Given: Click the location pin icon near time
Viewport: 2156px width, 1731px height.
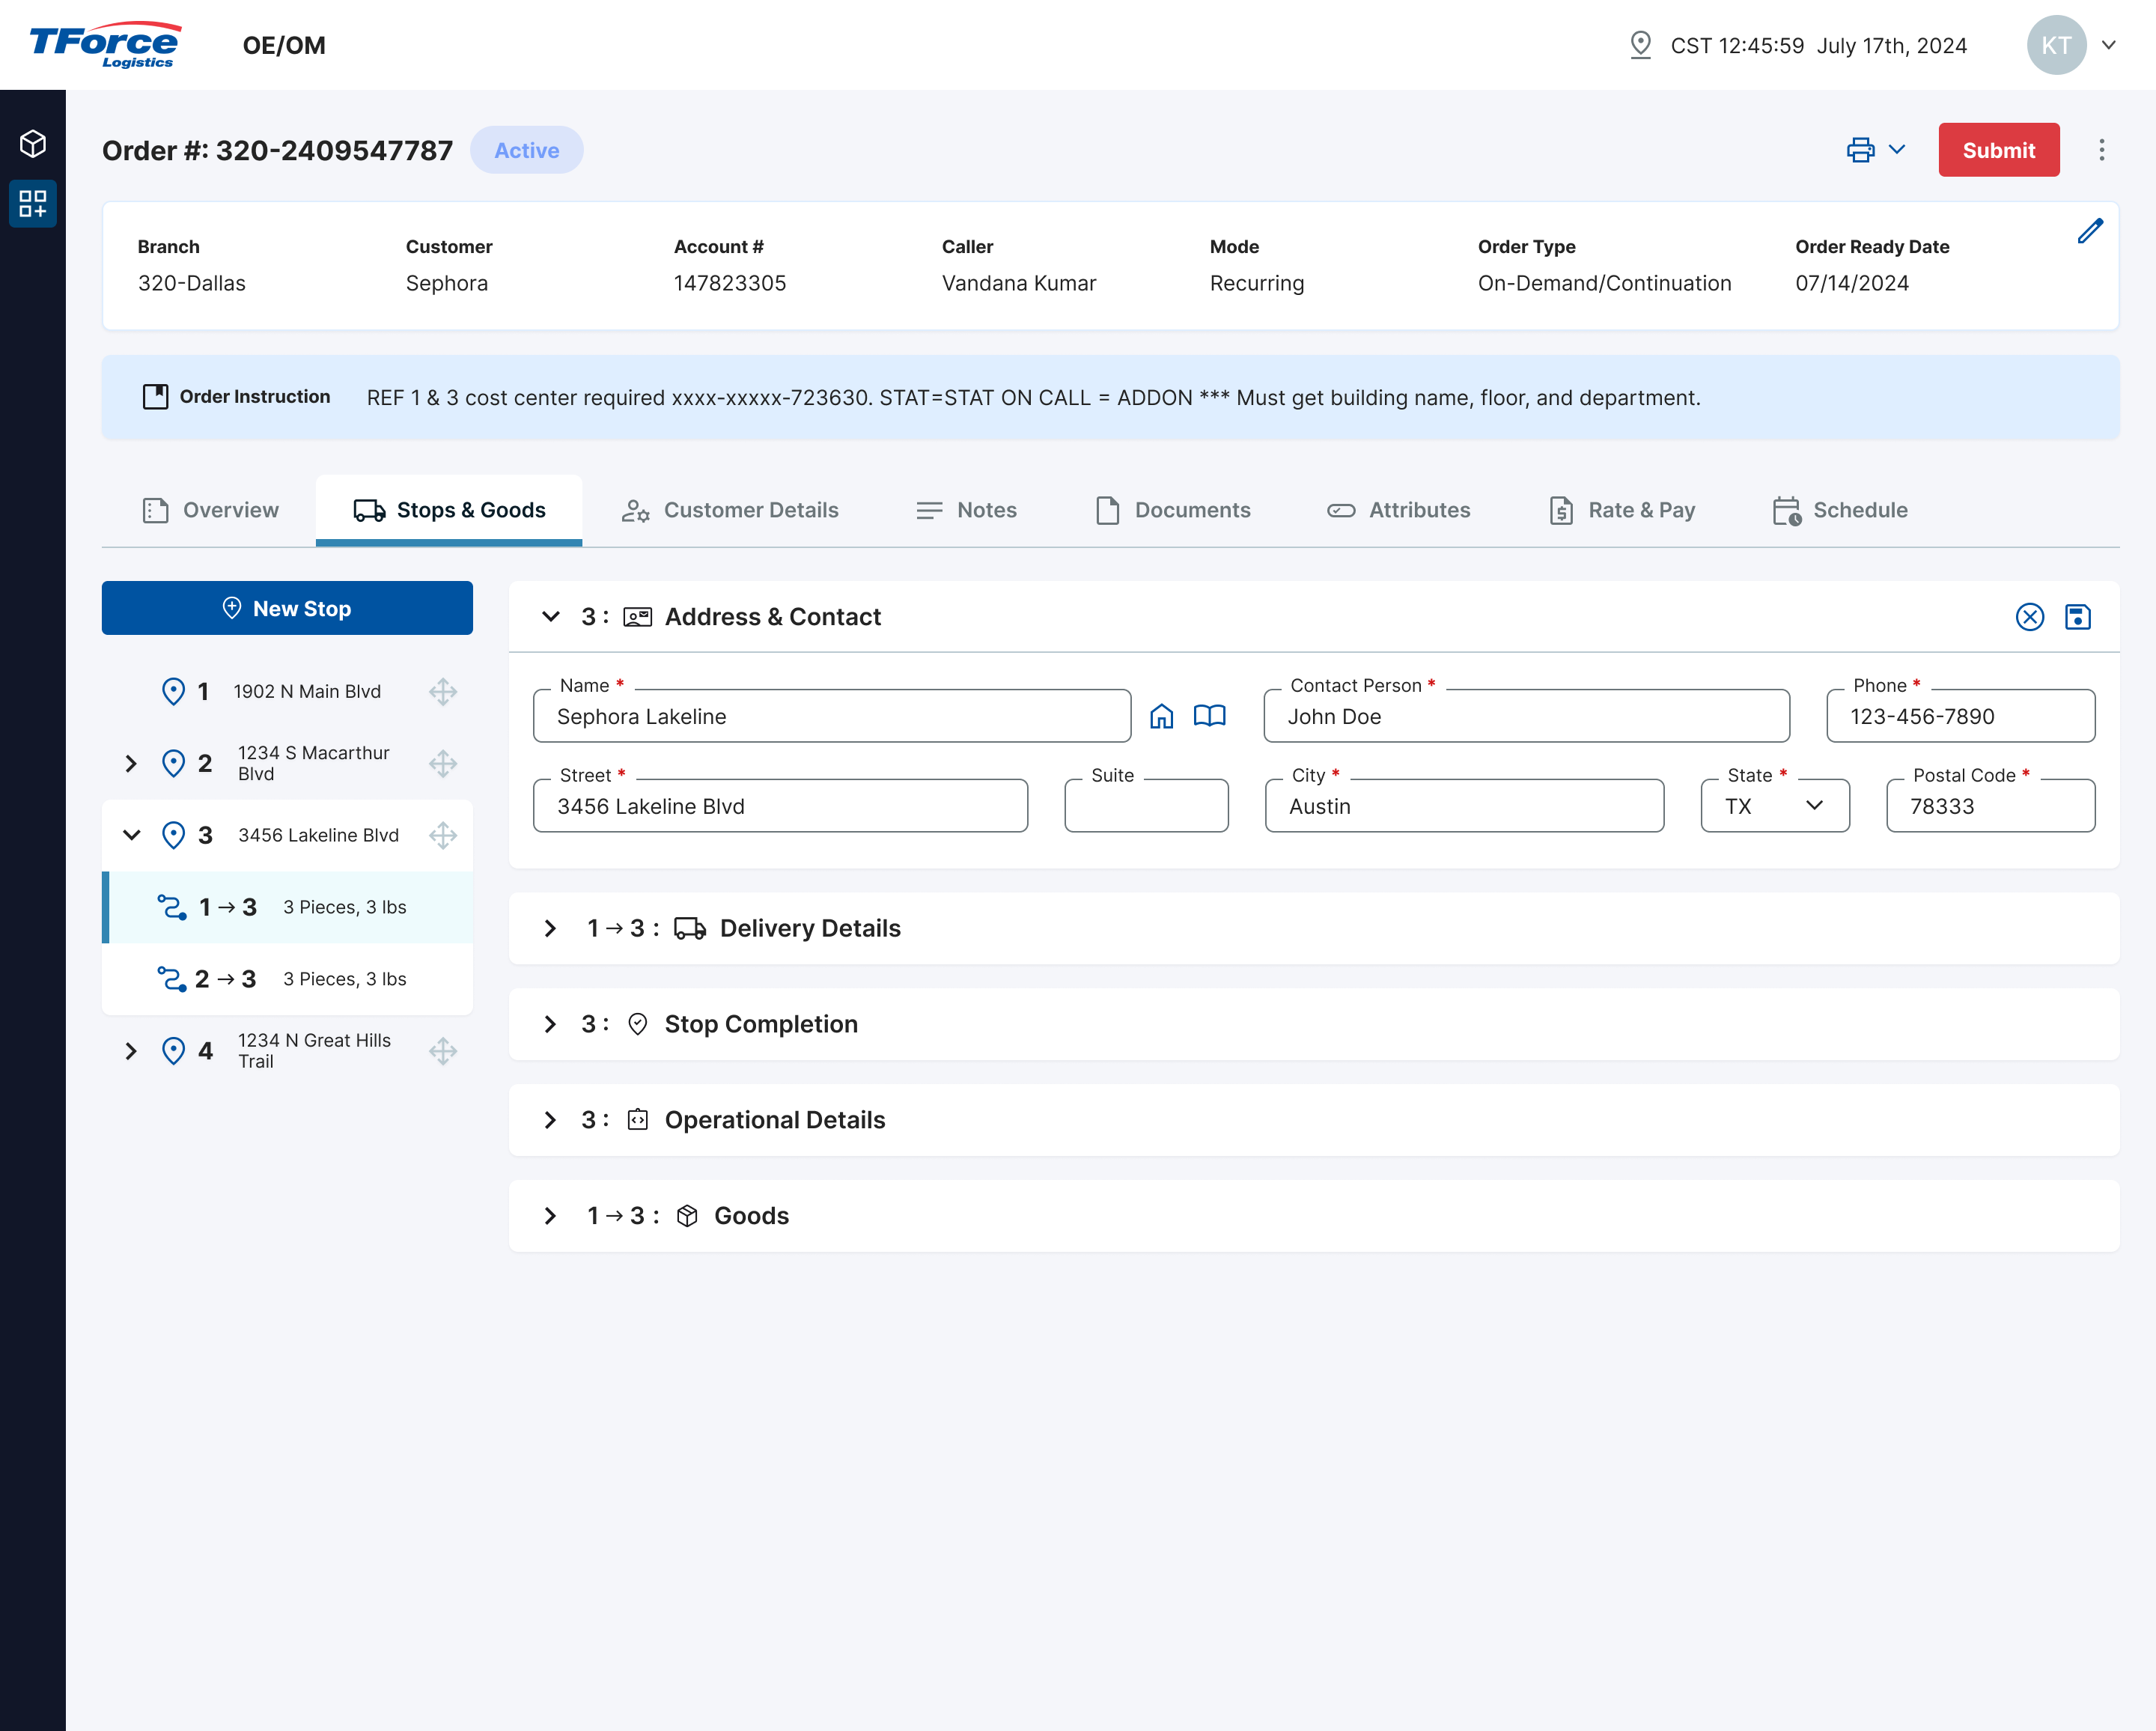Looking at the screenshot, I should tap(1640, 45).
